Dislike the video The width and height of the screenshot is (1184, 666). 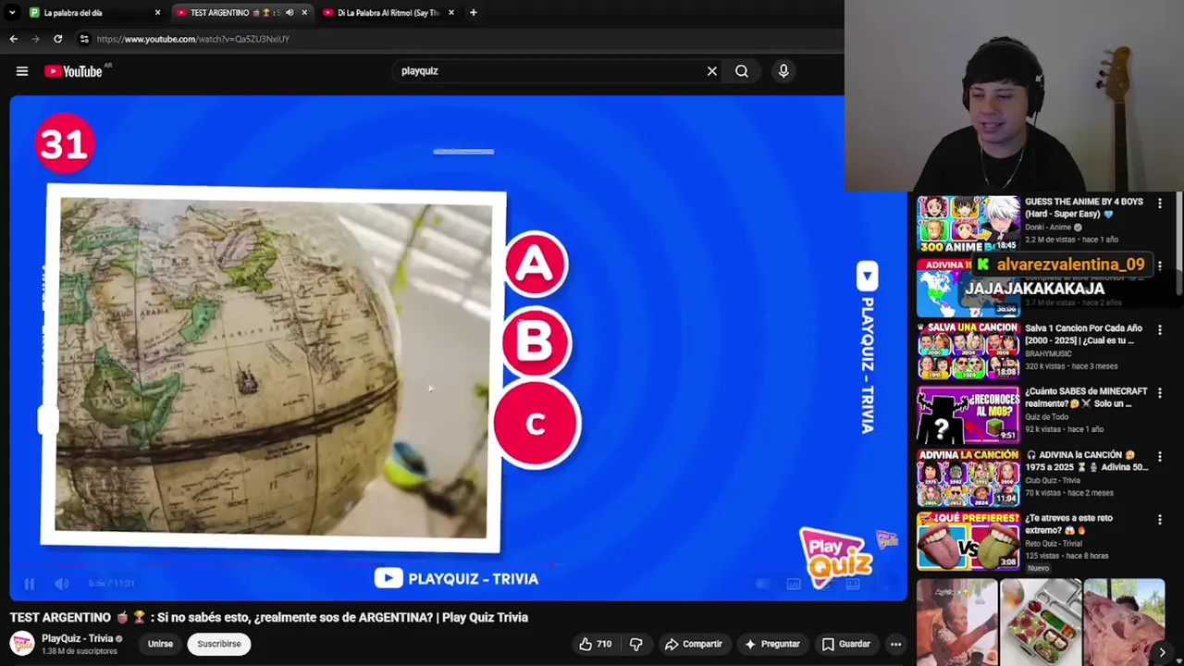tap(636, 644)
